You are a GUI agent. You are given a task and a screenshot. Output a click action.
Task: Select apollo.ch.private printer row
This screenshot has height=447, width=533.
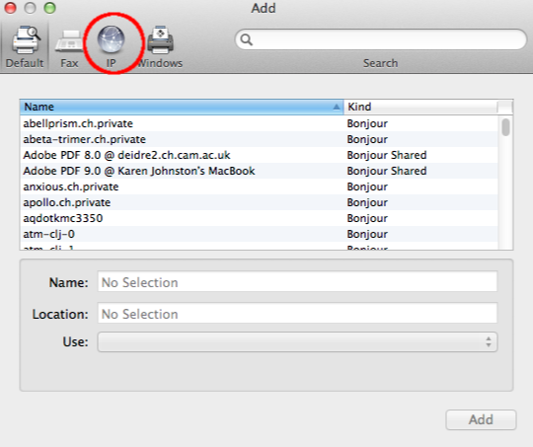(x=259, y=202)
